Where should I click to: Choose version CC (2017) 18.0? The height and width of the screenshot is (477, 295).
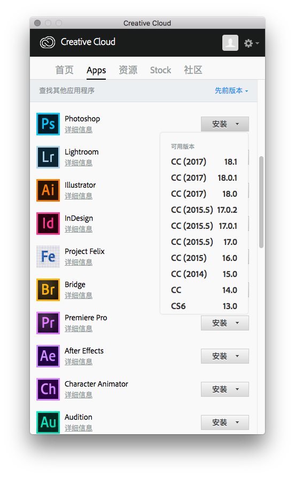coord(204,194)
